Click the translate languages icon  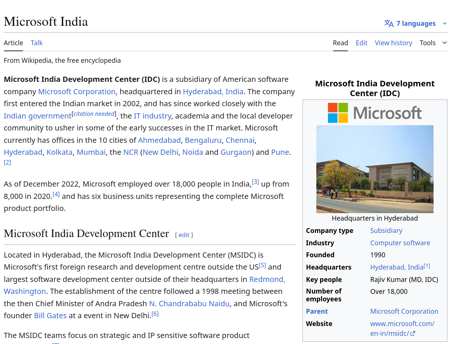(x=389, y=24)
